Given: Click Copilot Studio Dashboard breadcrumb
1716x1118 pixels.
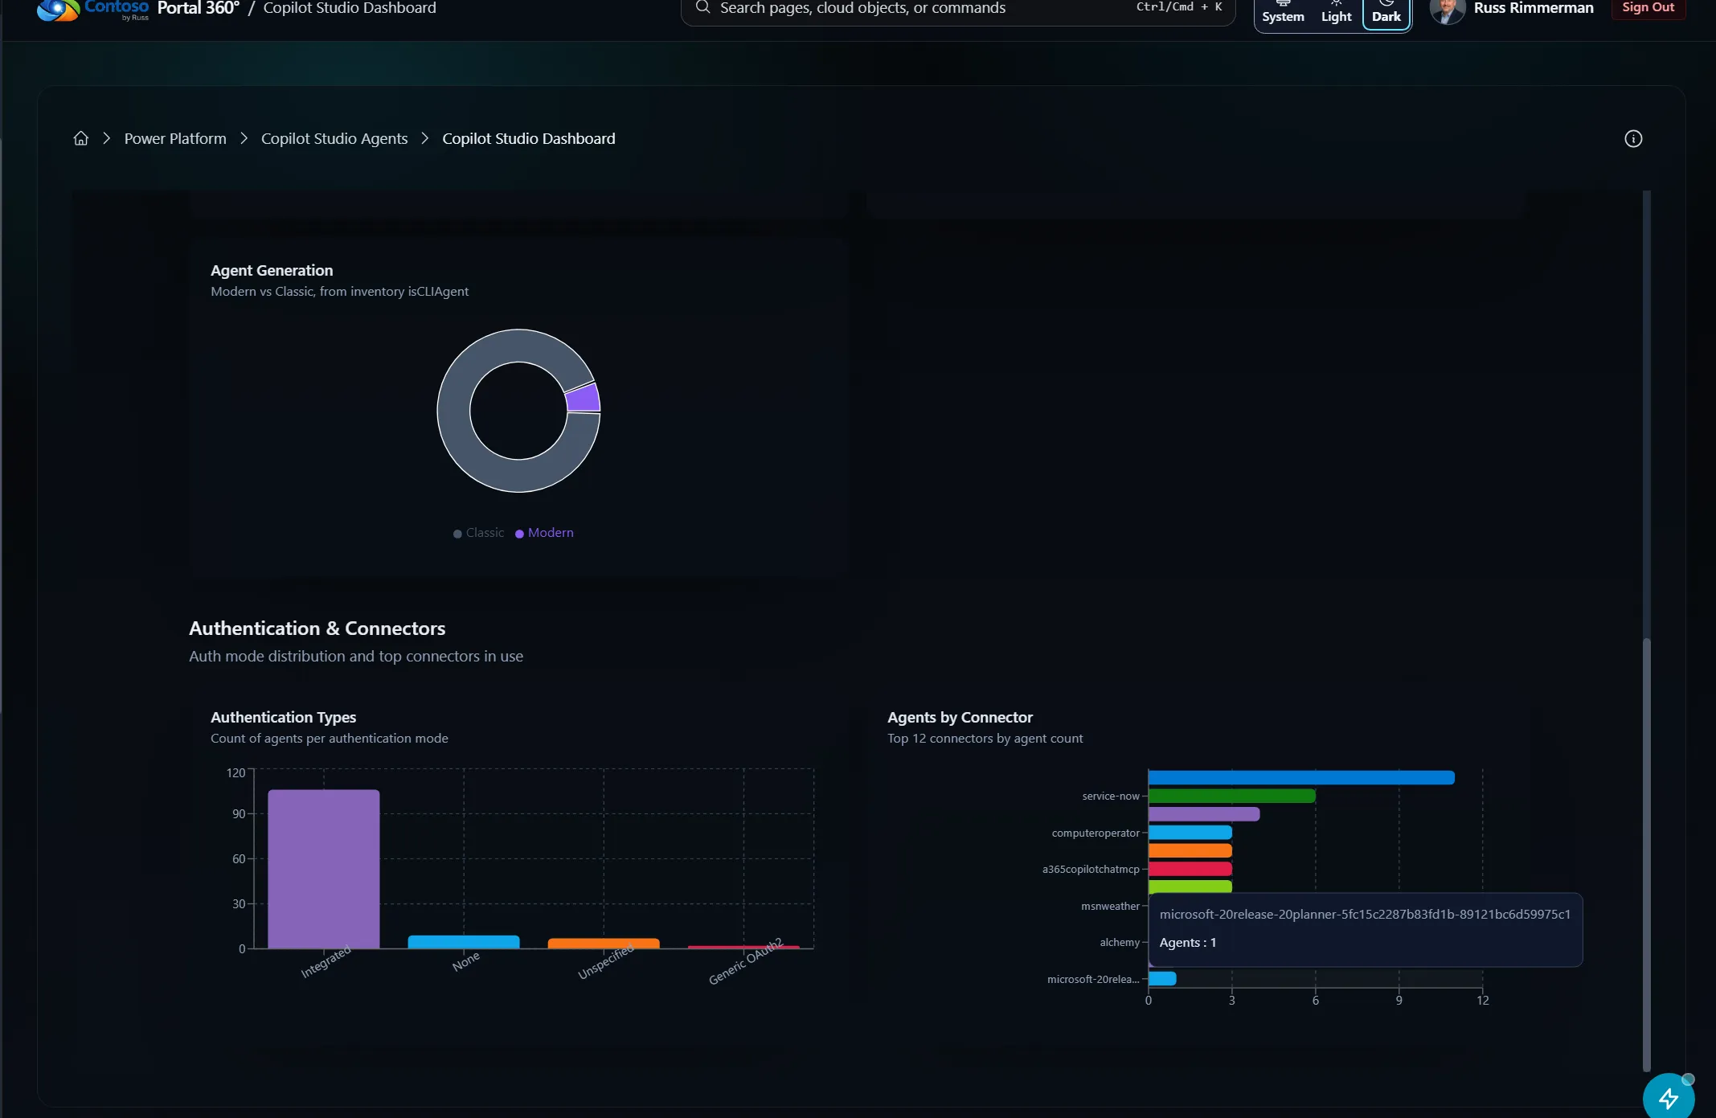Looking at the screenshot, I should pyautogui.click(x=529, y=138).
